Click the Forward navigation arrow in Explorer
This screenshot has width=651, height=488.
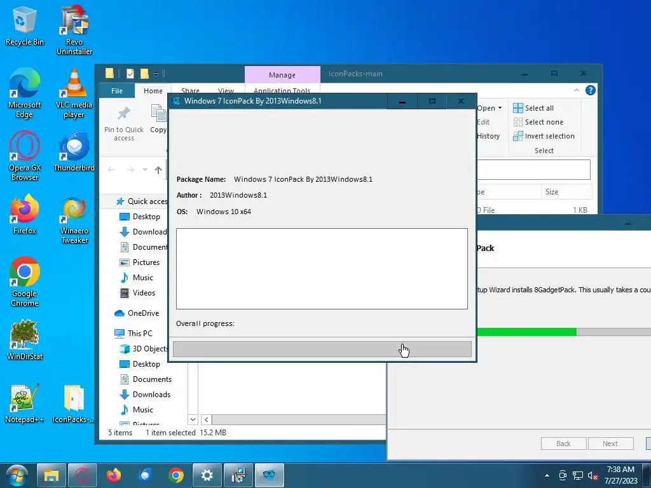[x=130, y=170]
